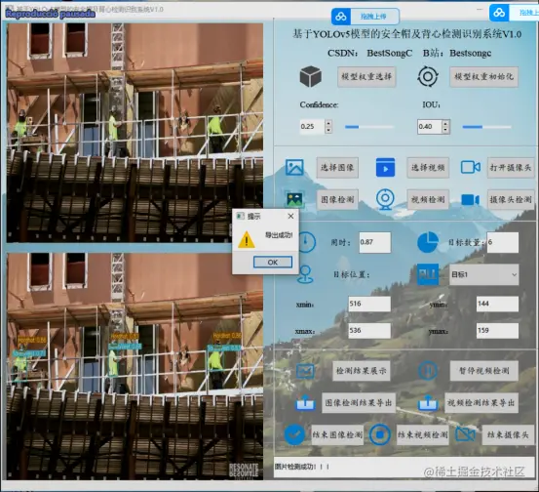Viewport: 539px width, 492px height.
Task: Export video results via the 视频检测结果导出 button
Action: (481, 402)
